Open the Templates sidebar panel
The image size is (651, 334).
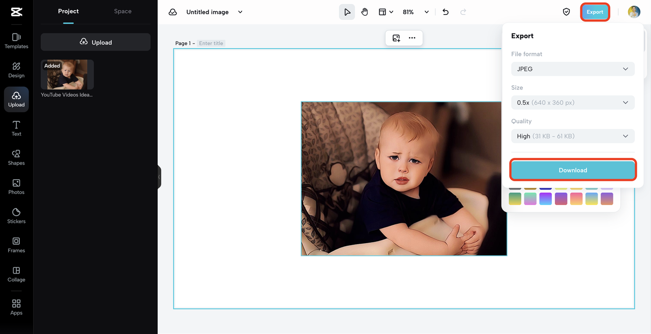tap(16, 41)
